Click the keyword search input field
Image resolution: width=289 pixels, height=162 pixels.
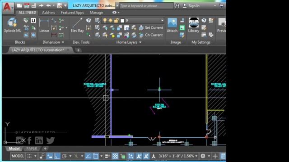click(146, 6)
